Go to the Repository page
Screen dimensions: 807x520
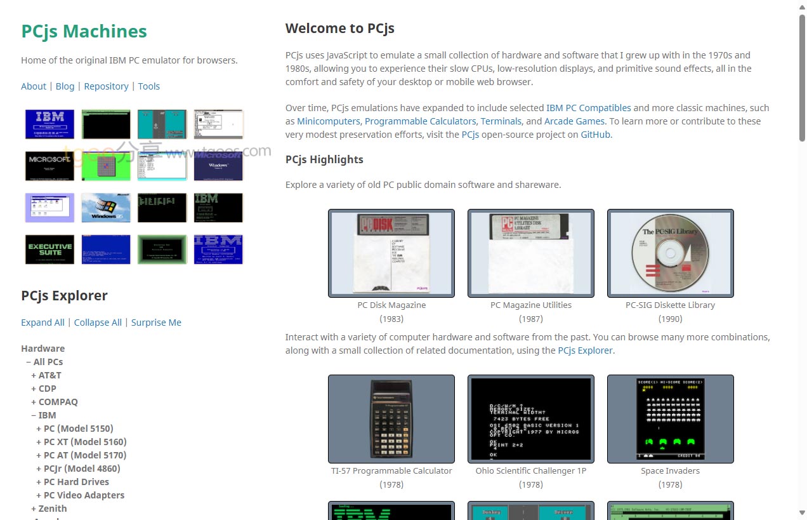coord(106,86)
